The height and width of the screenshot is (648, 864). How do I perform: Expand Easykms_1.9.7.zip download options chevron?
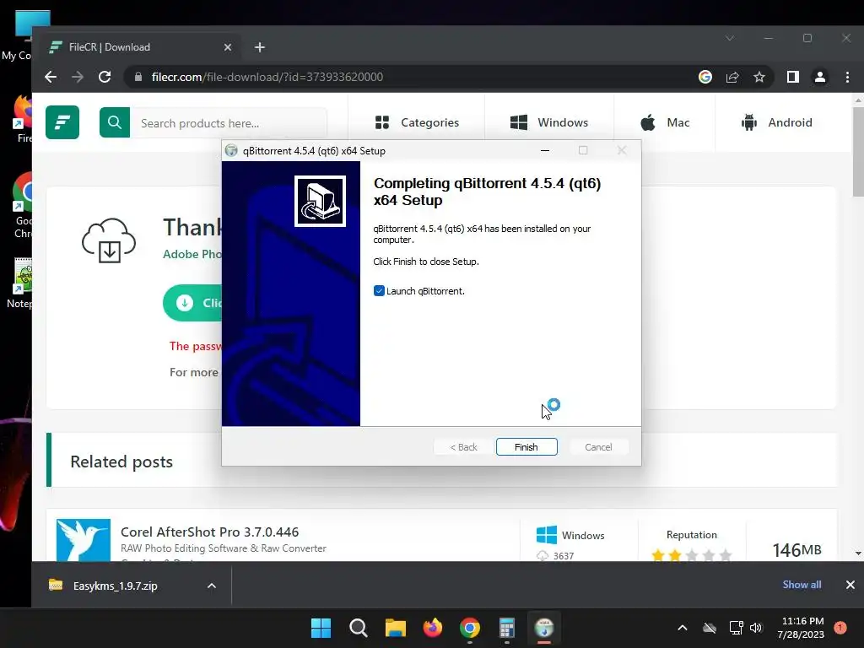(x=212, y=586)
